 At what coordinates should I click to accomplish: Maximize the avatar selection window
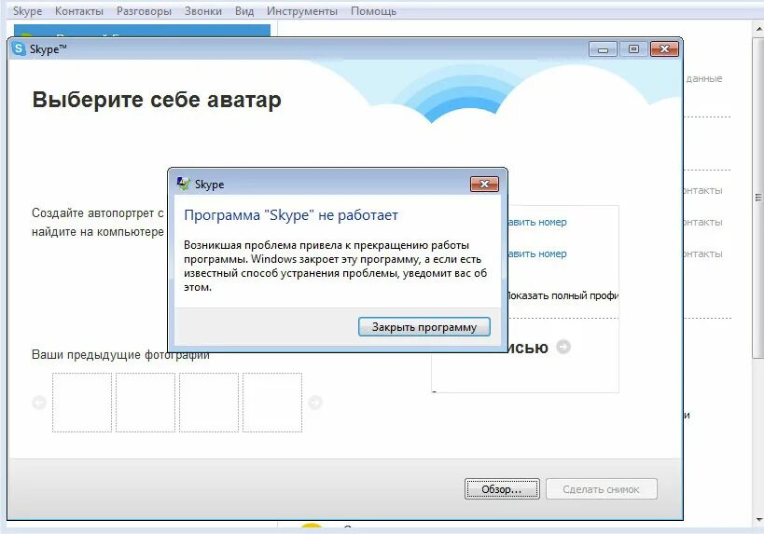(x=633, y=49)
